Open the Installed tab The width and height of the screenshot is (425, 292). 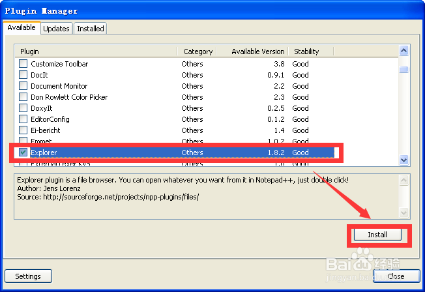[x=90, y=29]
